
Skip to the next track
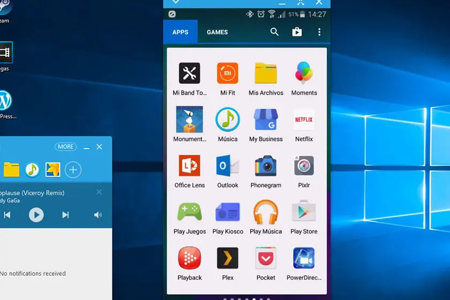pos(65,215)
